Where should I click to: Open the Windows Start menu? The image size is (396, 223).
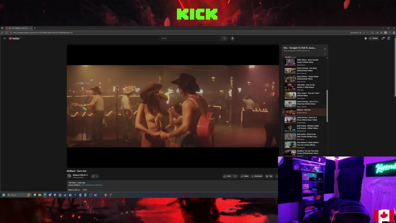[x=4, y=195]
